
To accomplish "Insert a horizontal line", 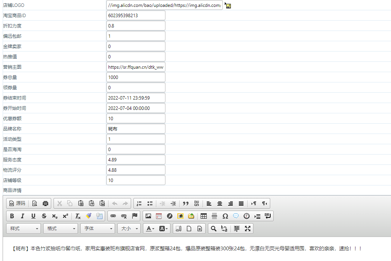I will click(214, 216).
